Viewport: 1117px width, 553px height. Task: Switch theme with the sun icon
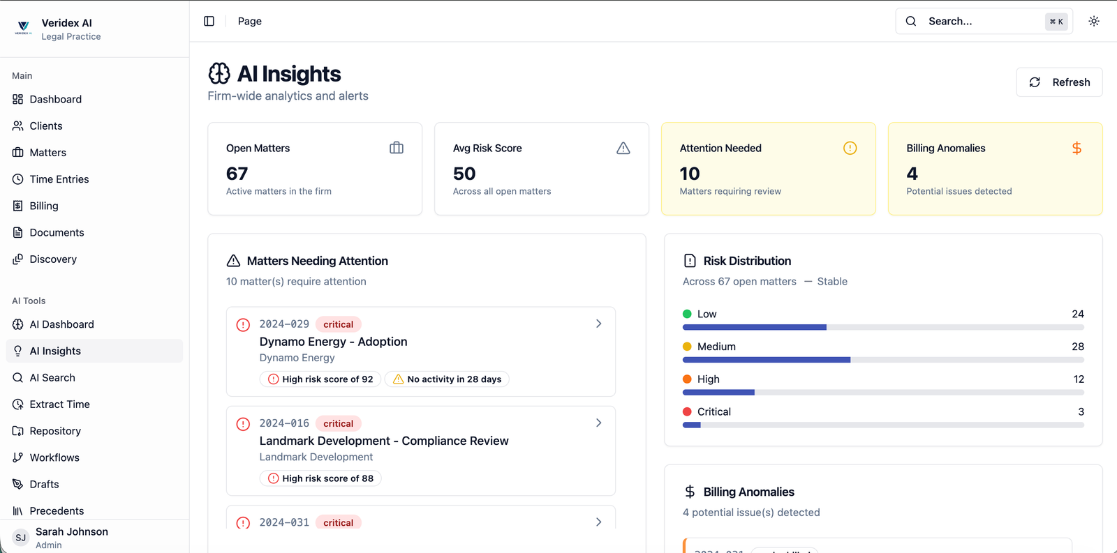click(1093, 21)
